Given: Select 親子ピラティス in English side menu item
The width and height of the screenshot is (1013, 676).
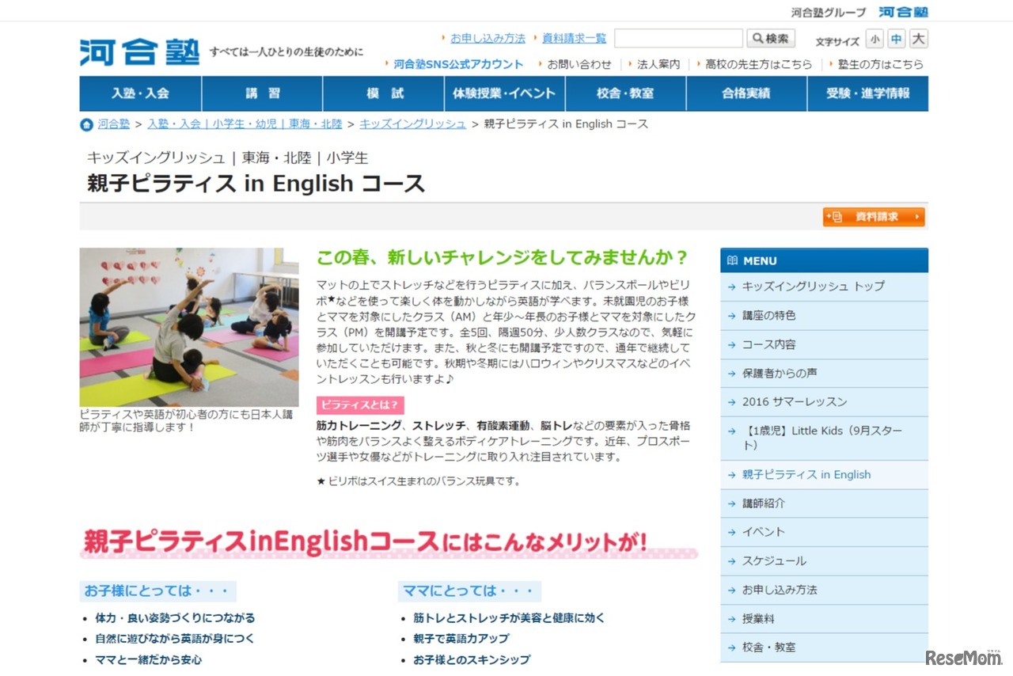Looking at the screenshot, I should pyautogui.click(x=824, y=475).
